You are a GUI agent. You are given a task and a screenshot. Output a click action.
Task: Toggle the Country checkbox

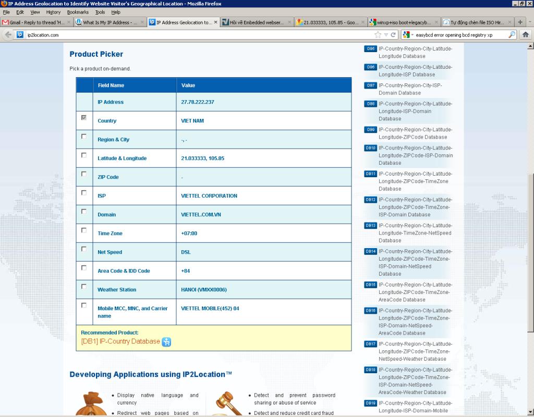[84, 117]
